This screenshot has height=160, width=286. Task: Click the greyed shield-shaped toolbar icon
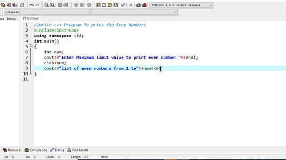[89, 5]
